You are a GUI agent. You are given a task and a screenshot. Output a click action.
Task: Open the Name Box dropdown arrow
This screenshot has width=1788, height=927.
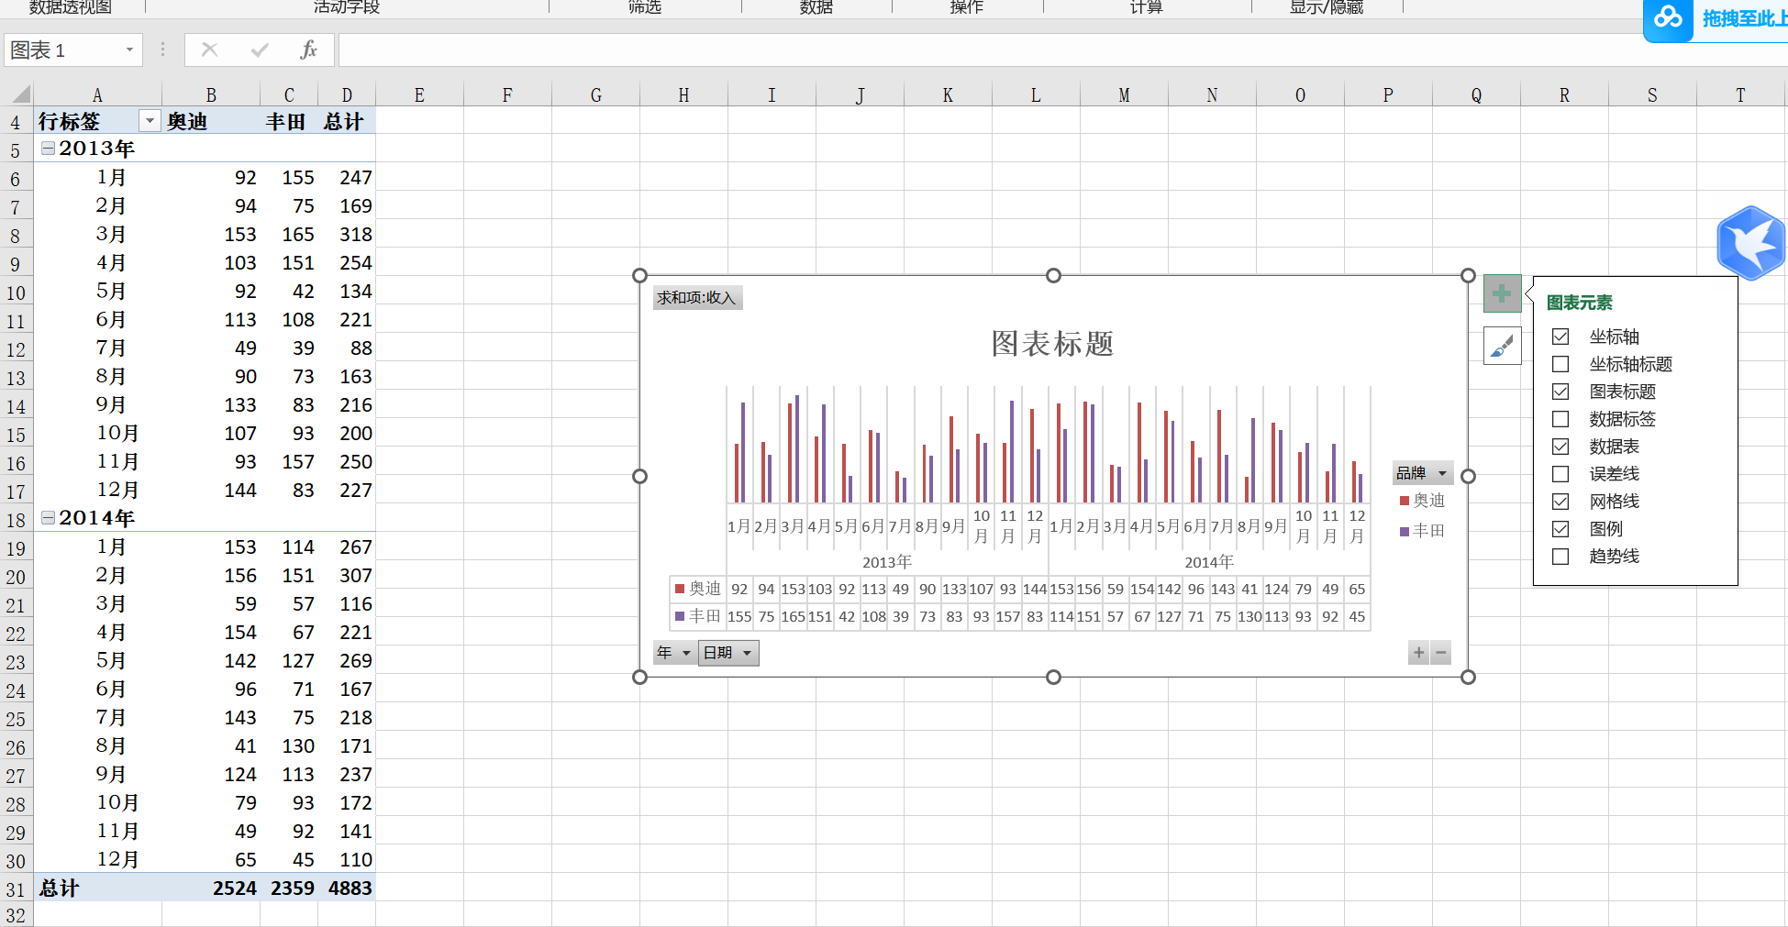(129, 50)
